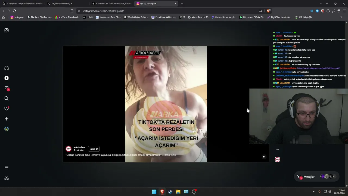Image resolution: width=348 pixels, height=196 pixels.
Task: Switch to the 'X'te cyber' browser tab
Action: [x=22, y=4]
